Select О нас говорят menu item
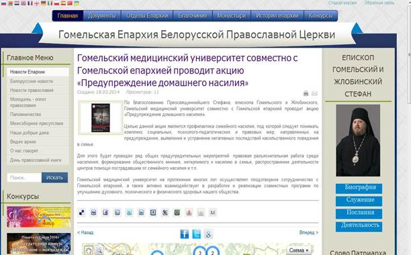411x255 pixels. (x=38, y=151)
